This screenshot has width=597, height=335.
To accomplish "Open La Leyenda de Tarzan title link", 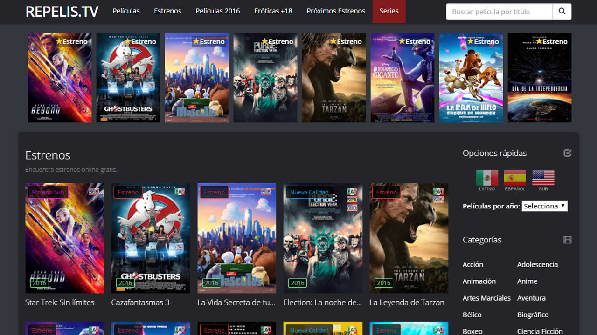I will click(407, 302).
